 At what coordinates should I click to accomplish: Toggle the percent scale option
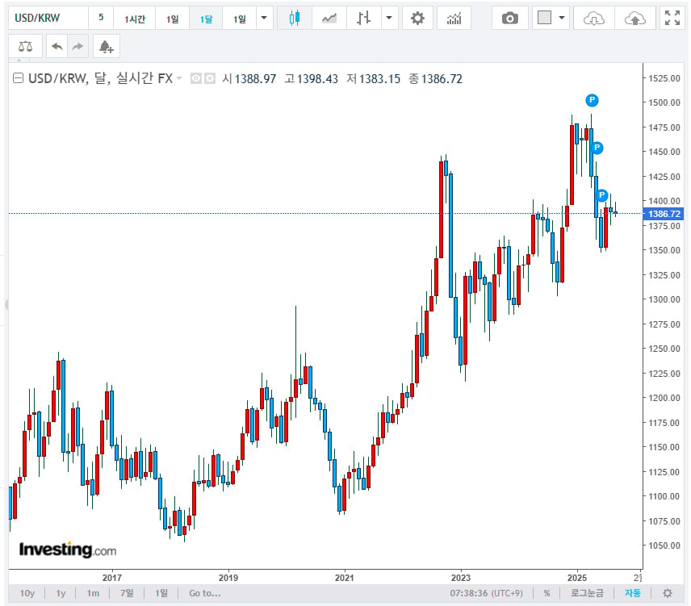tap(547, 593)
